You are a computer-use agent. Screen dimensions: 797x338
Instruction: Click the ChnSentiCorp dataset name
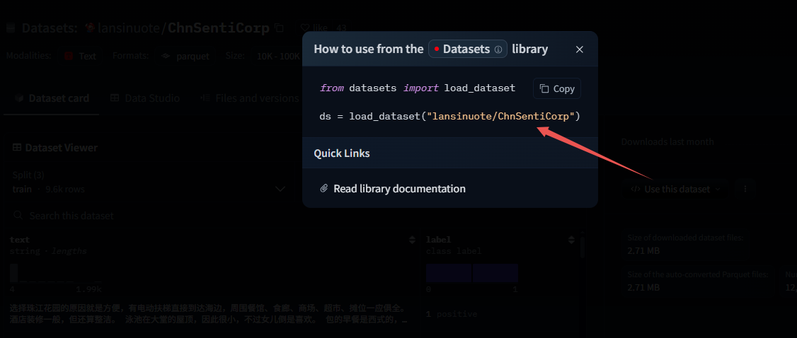tap(218, 28)
